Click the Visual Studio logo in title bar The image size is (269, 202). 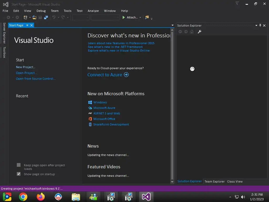[6, 4]
